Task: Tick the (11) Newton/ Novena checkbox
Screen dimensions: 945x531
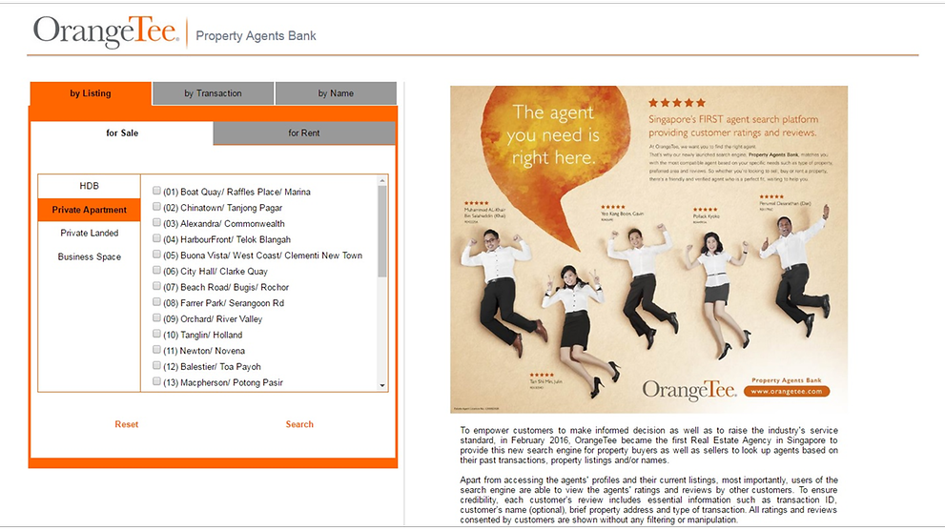Action: click(x=156, y=350)
